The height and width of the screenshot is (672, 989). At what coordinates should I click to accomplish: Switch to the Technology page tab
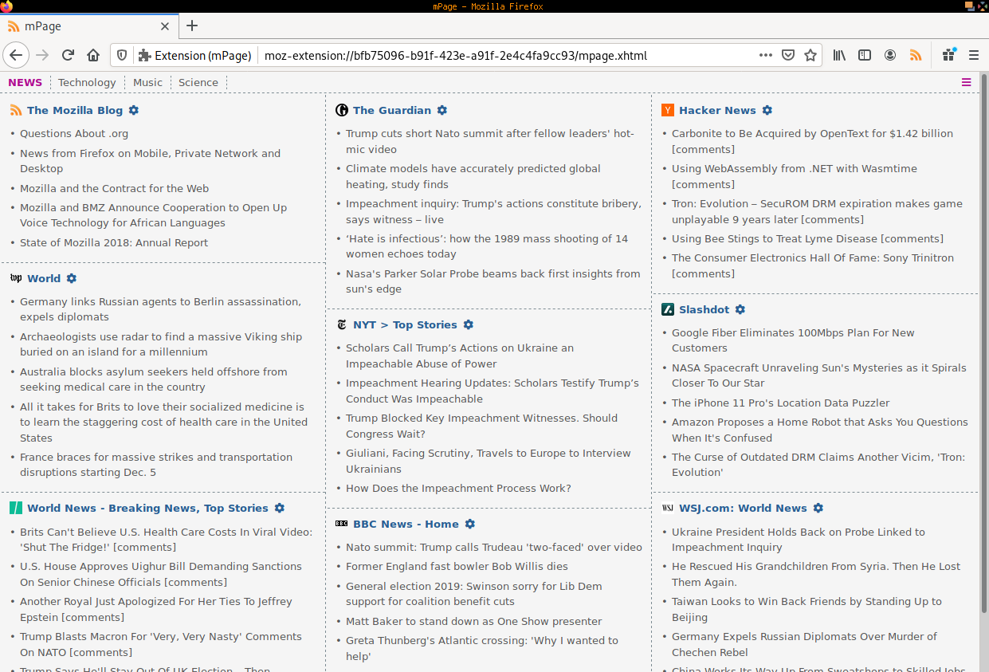click(87, 82)
